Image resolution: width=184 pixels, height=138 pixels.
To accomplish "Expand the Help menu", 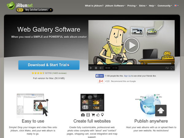I will (152, 6).
